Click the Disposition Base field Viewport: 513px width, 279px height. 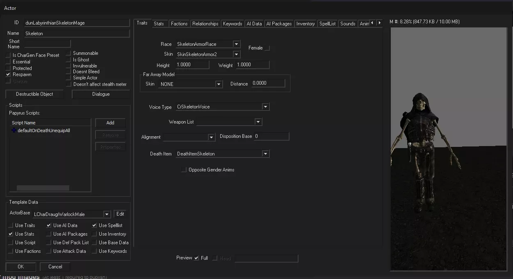click(x=271, y=137)
